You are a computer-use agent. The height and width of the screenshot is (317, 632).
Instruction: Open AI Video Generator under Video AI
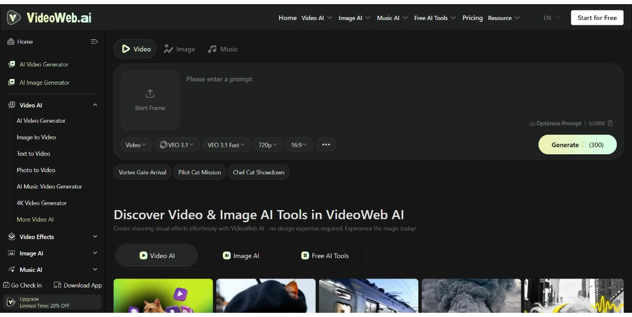[41, 121]
